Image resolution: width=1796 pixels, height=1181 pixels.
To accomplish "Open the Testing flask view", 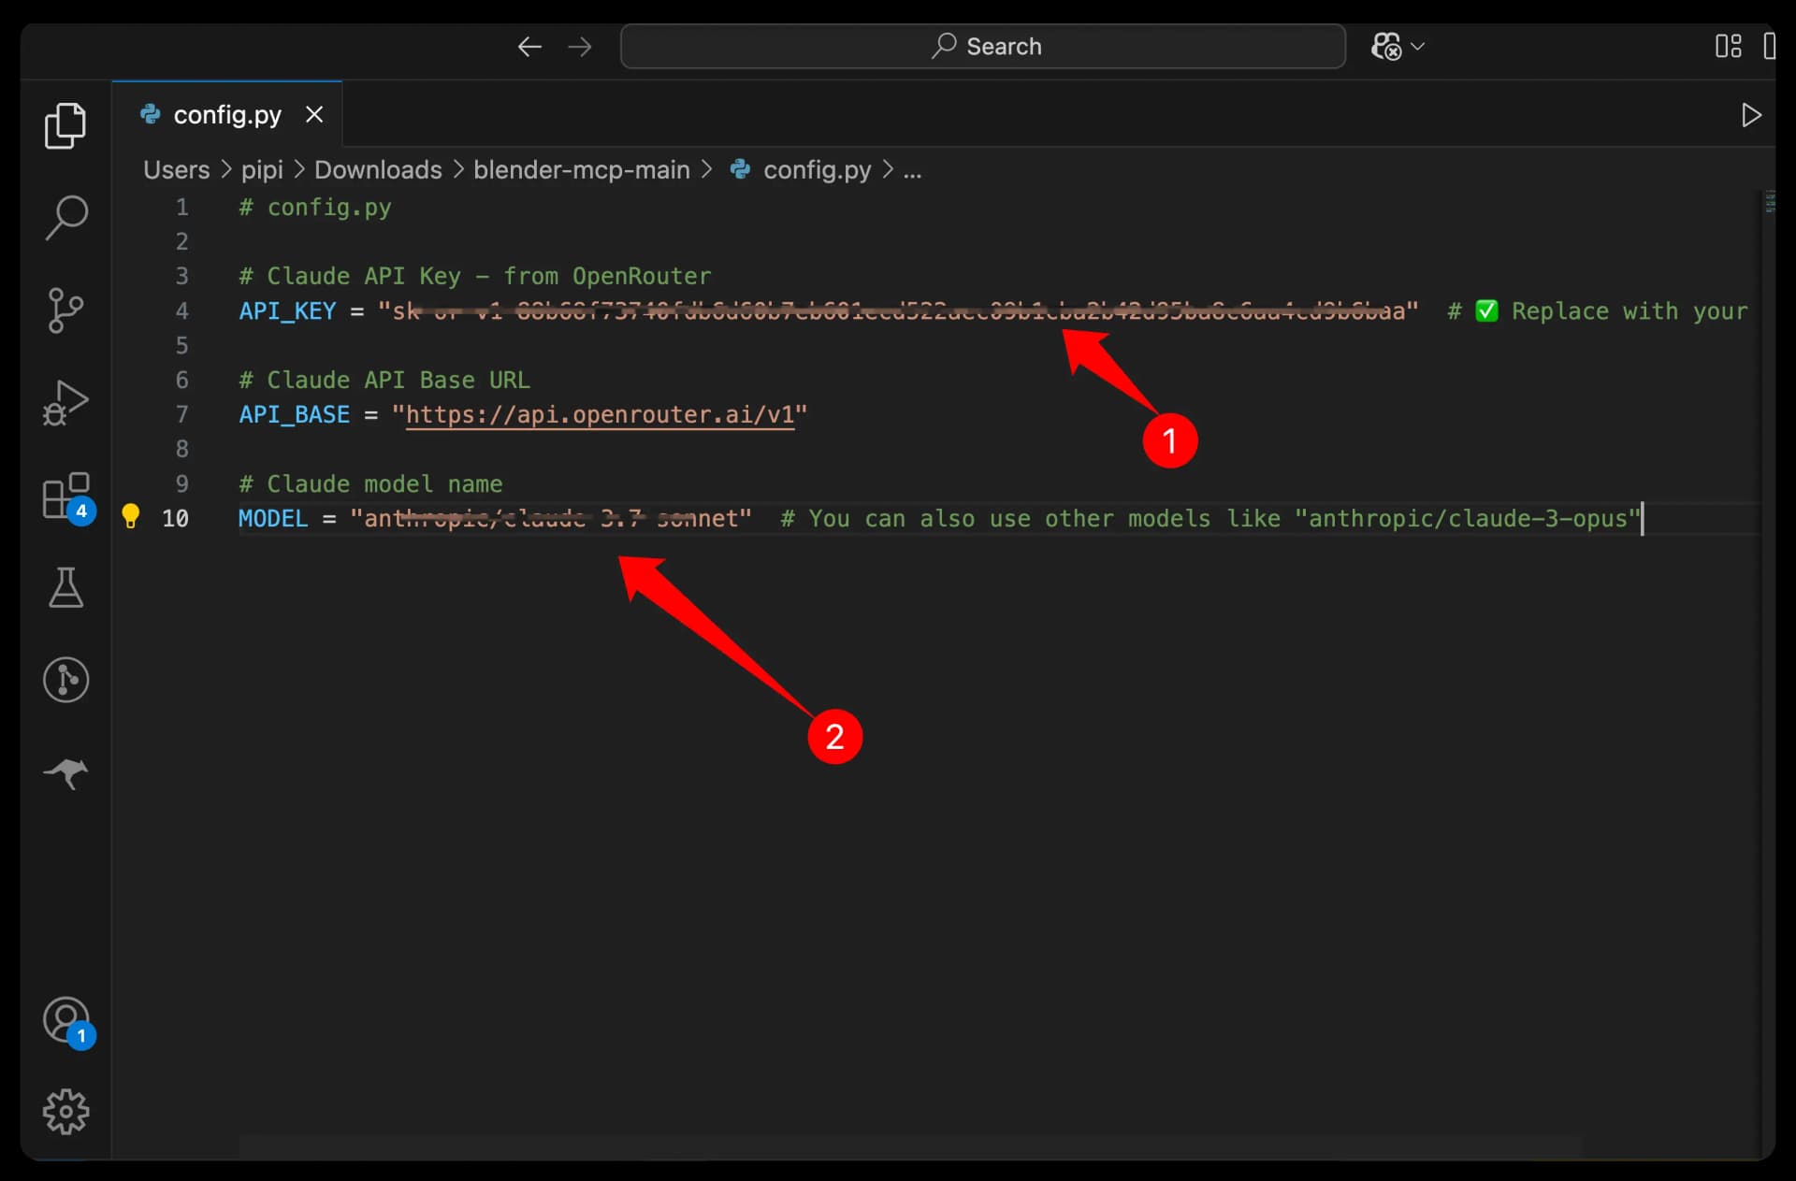I will 65,587.
